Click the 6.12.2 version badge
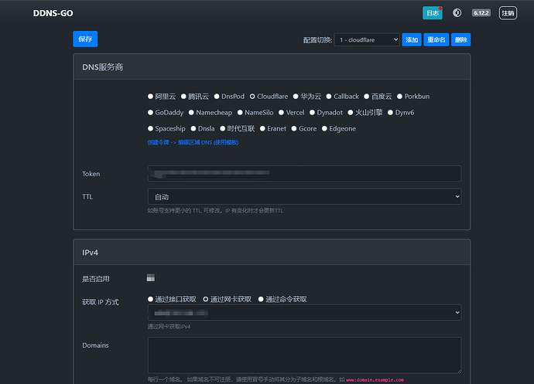This screenshot has width=534, height=384. (x=482, y=13)
